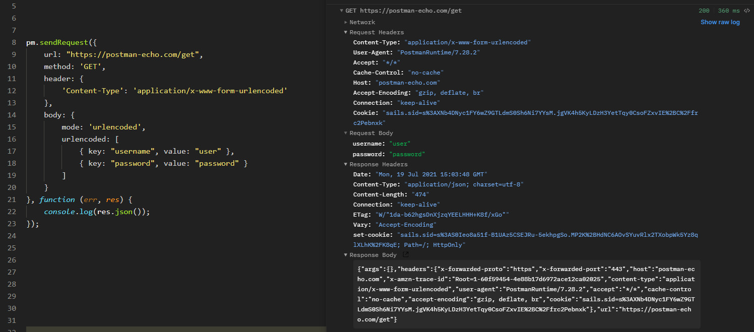Click the 200 status code
754x332 pixels.
tap(704, 10)
